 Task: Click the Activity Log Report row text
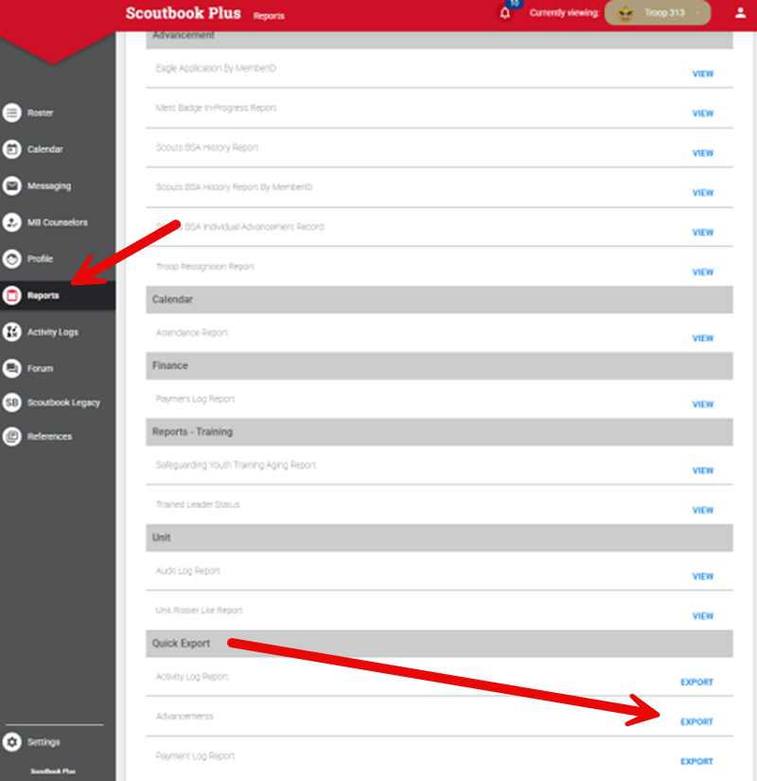(x=192, y=677)
